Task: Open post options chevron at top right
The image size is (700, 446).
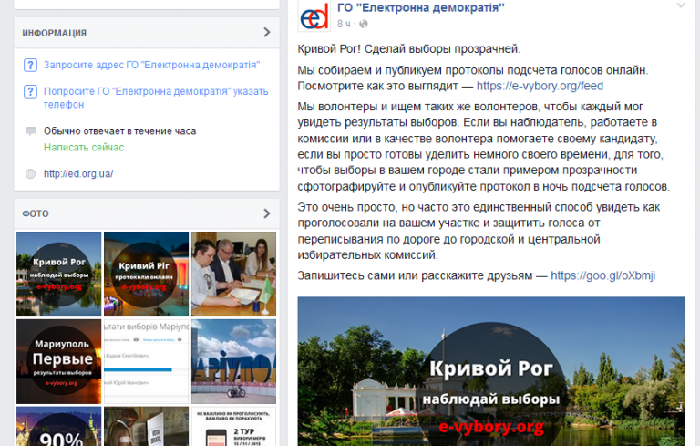Action: 681,5
